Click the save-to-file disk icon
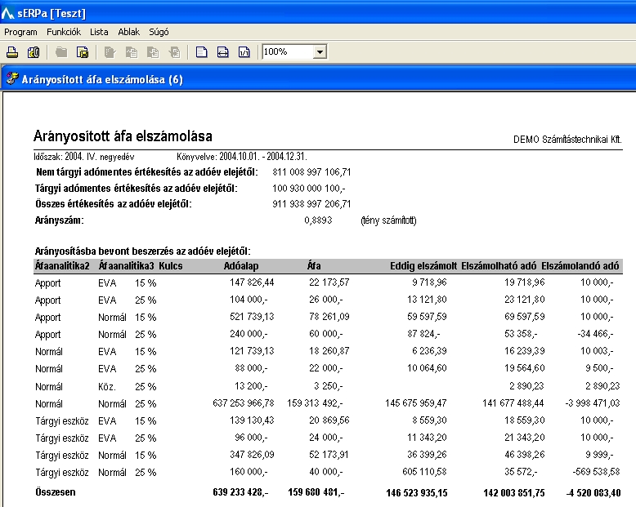 83,52
